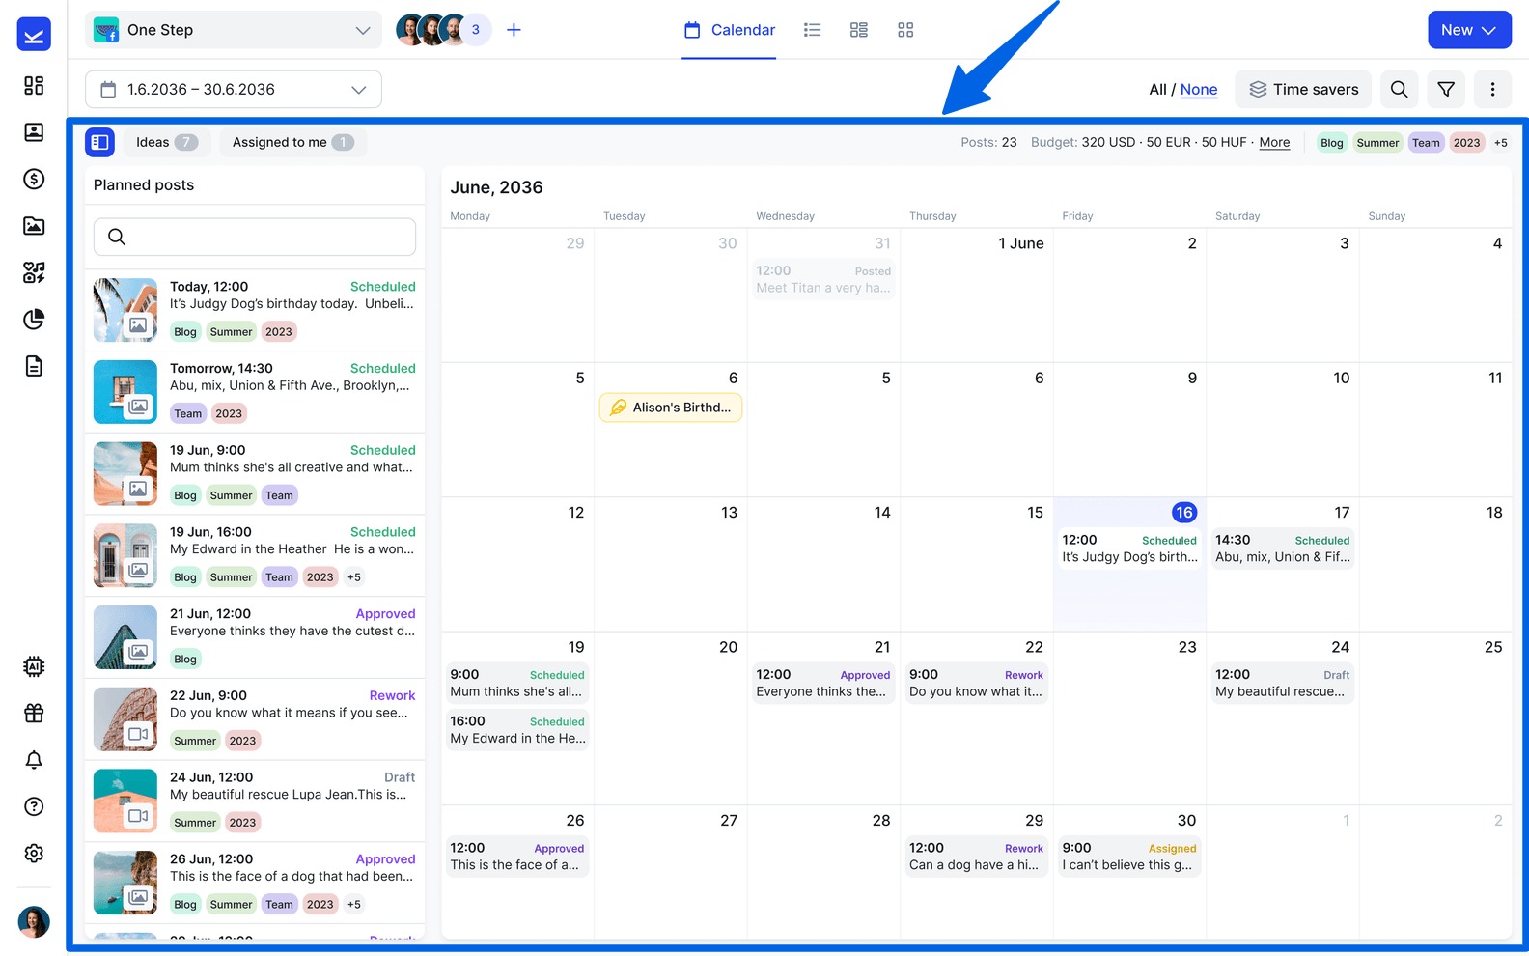Toggle the planned posts side panel

coord(99,142)
